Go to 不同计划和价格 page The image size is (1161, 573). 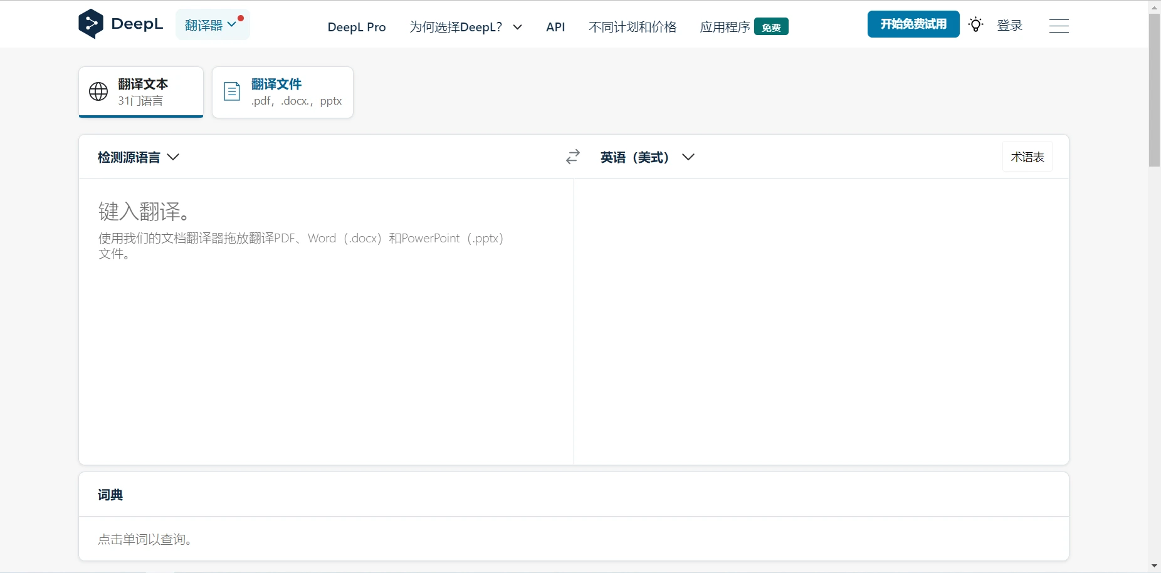632,27
